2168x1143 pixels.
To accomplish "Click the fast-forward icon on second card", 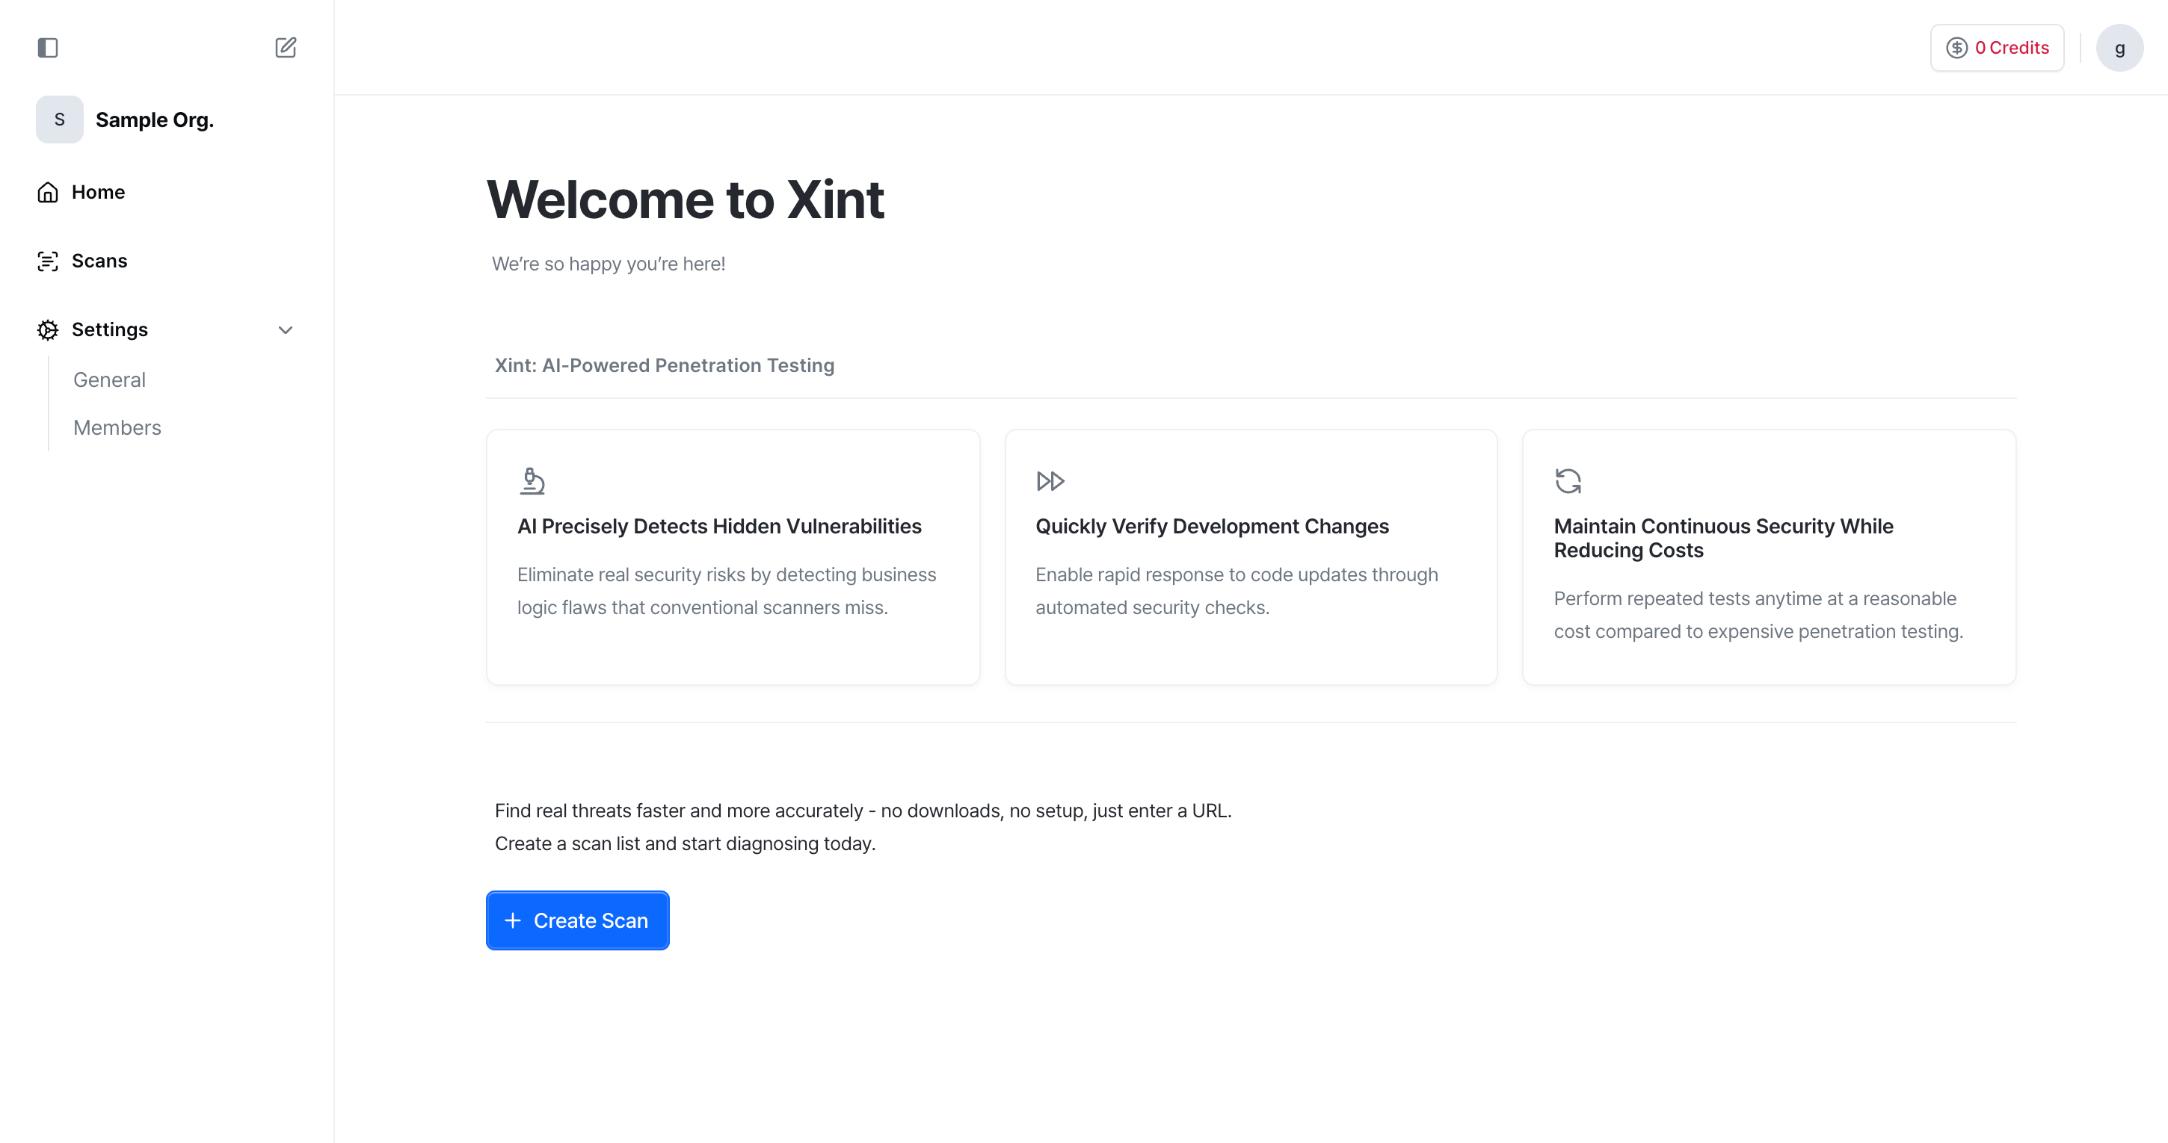I will 1050,481.
